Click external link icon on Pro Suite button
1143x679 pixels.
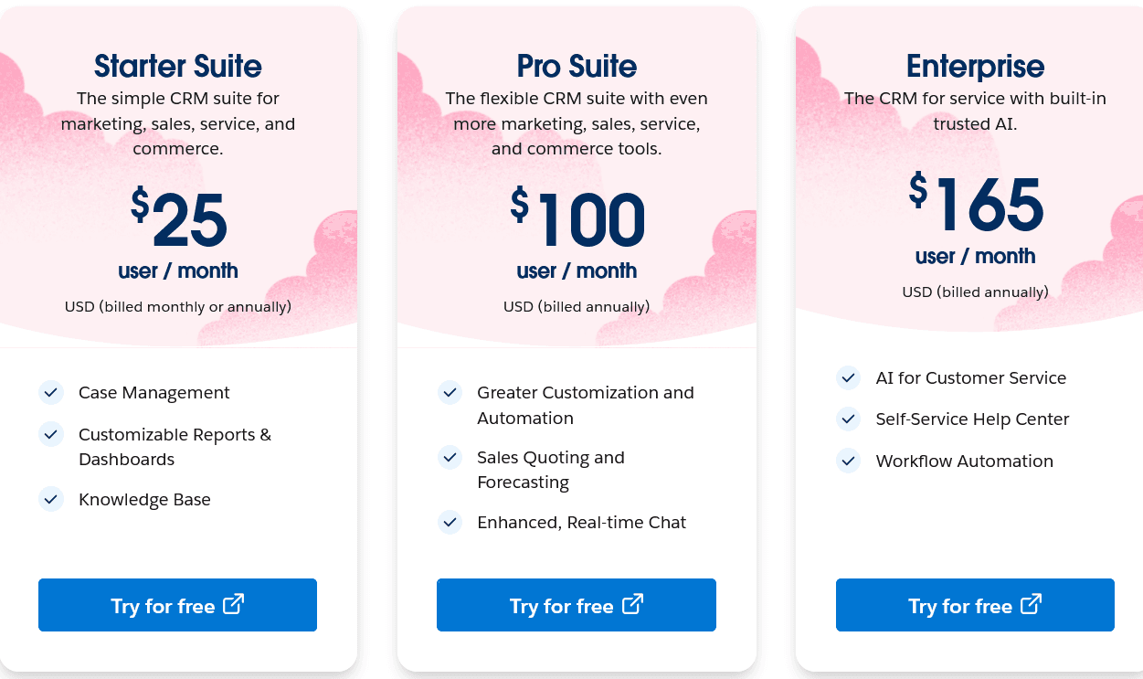(632, 604)
